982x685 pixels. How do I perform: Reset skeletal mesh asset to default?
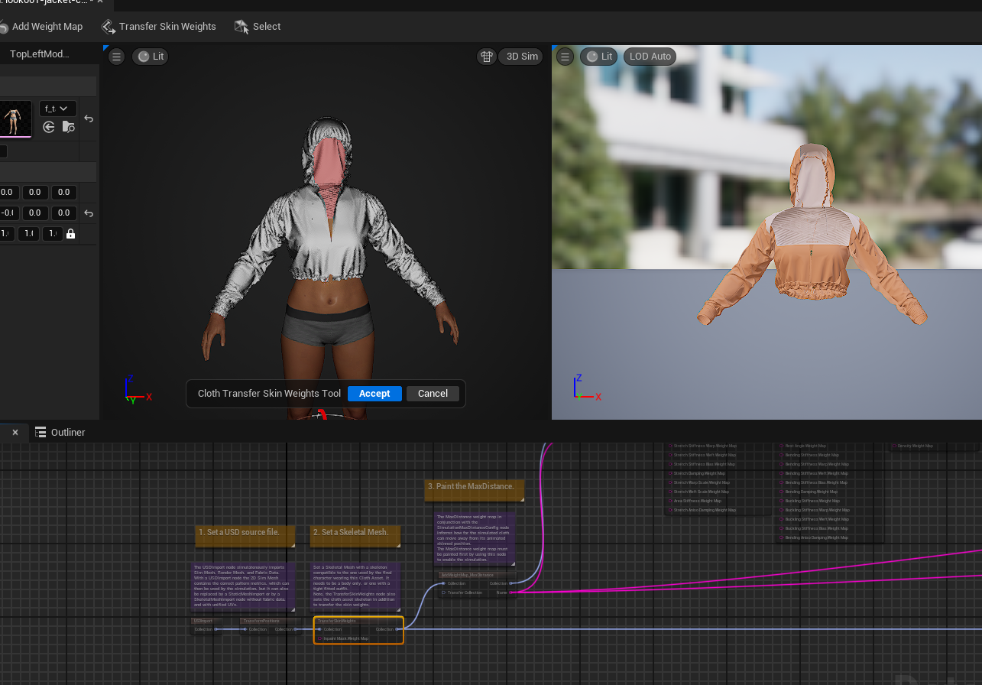pos(89,118)
